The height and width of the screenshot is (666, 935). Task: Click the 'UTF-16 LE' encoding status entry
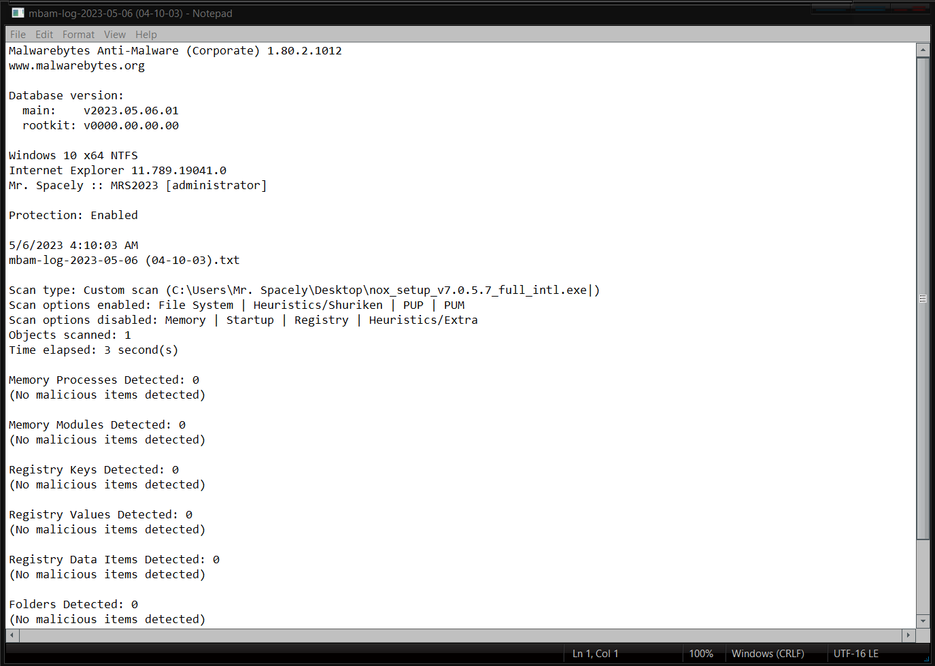[856, 654]
